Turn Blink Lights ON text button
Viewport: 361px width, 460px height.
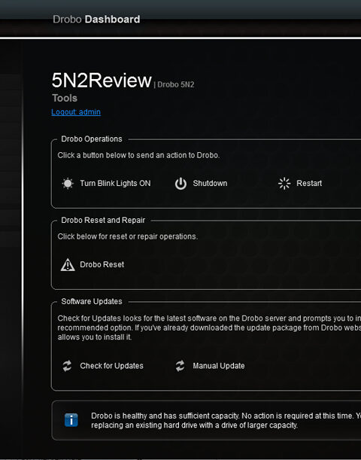(x=115, y=184)
